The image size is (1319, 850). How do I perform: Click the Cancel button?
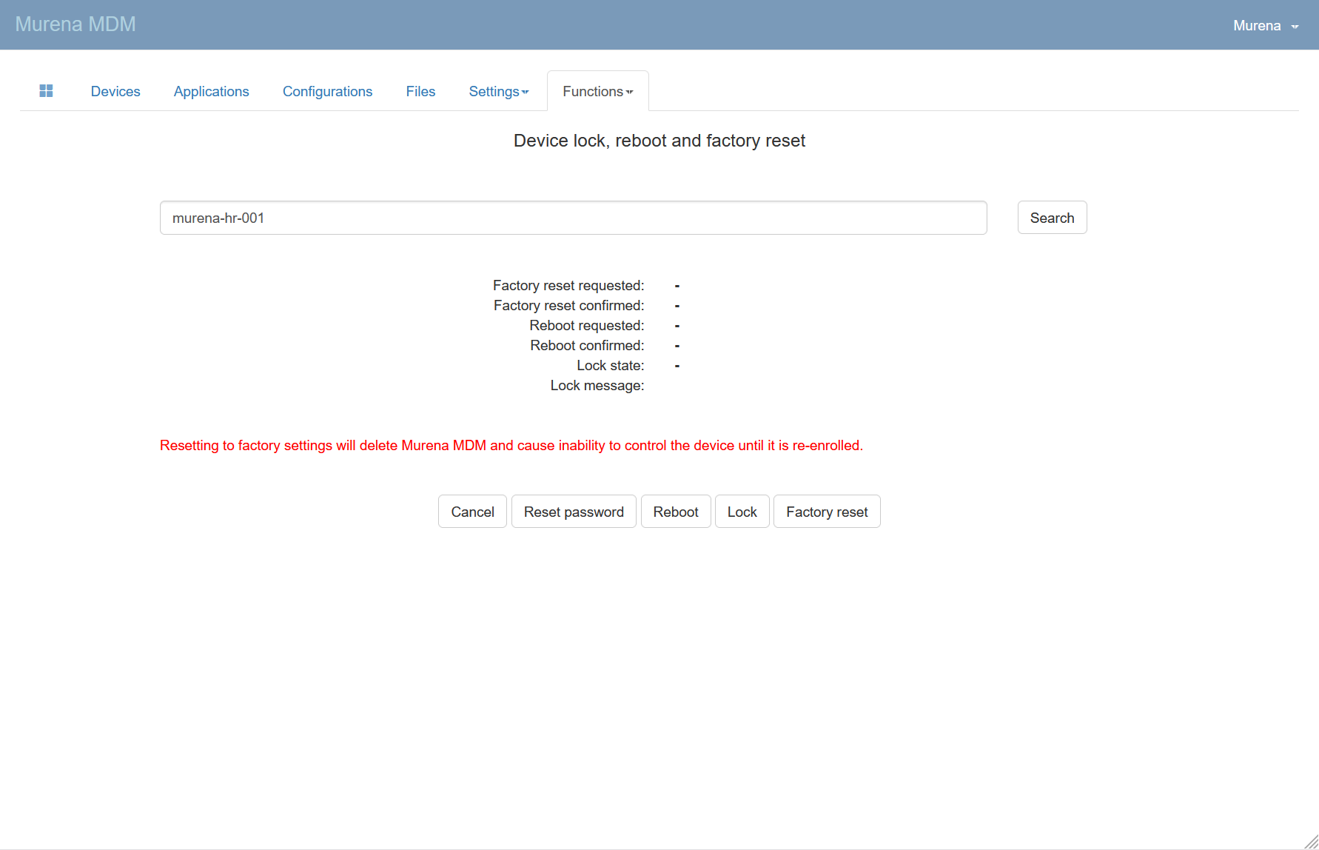pos(472,512)
